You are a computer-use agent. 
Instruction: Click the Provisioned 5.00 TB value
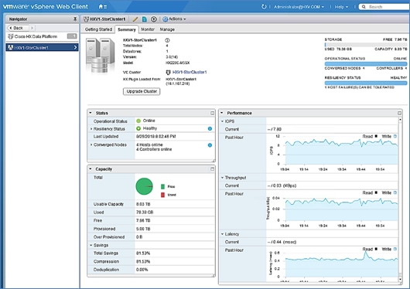143,229
